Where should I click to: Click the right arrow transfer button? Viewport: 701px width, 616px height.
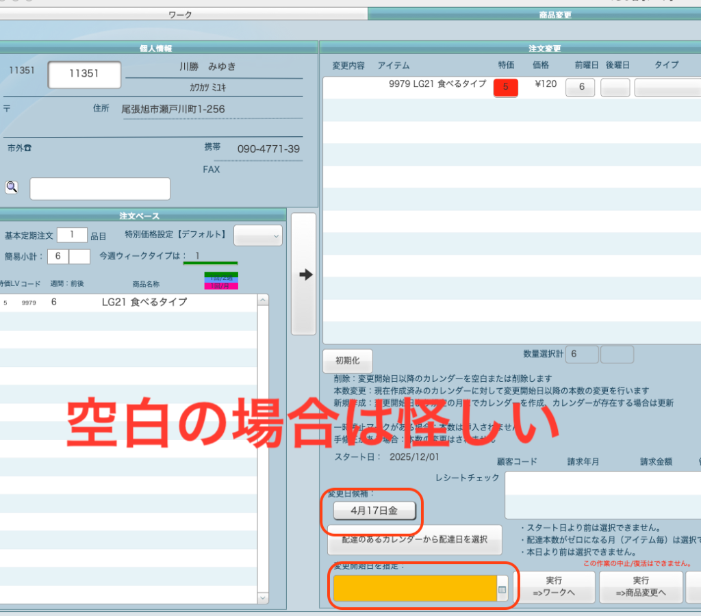pos(304,274)
